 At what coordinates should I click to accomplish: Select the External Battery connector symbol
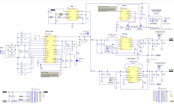pos(153,21)
